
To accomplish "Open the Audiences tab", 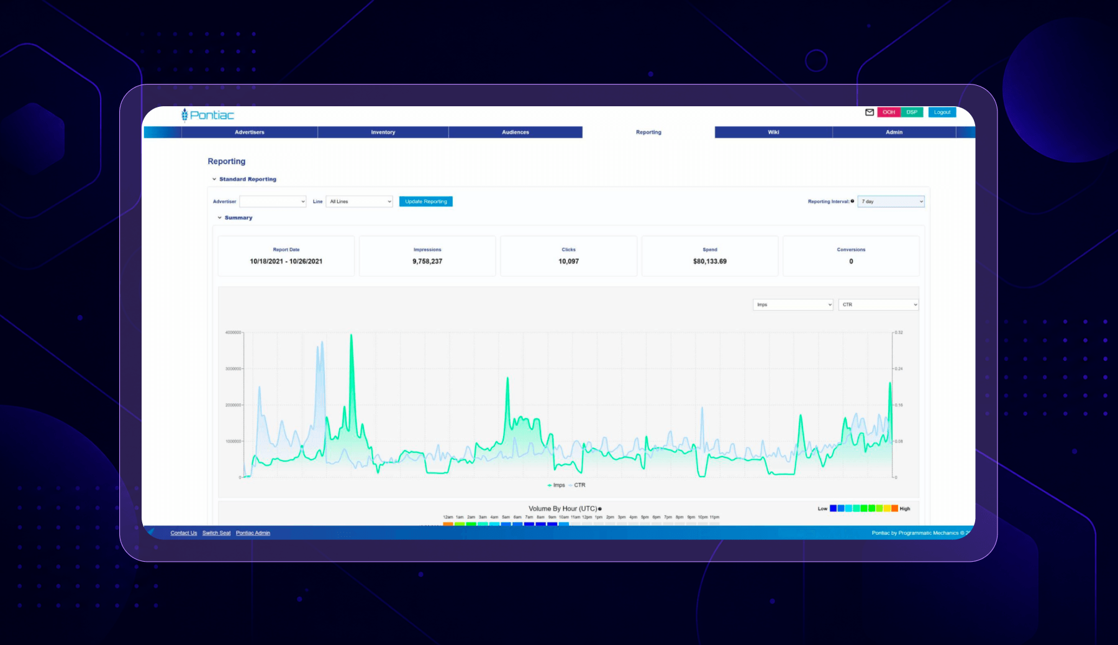I will (x=516, y=132).
